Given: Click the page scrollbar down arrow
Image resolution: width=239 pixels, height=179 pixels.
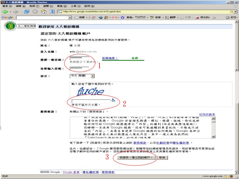Looking at the screenshot, I should (x=237, y=173).
